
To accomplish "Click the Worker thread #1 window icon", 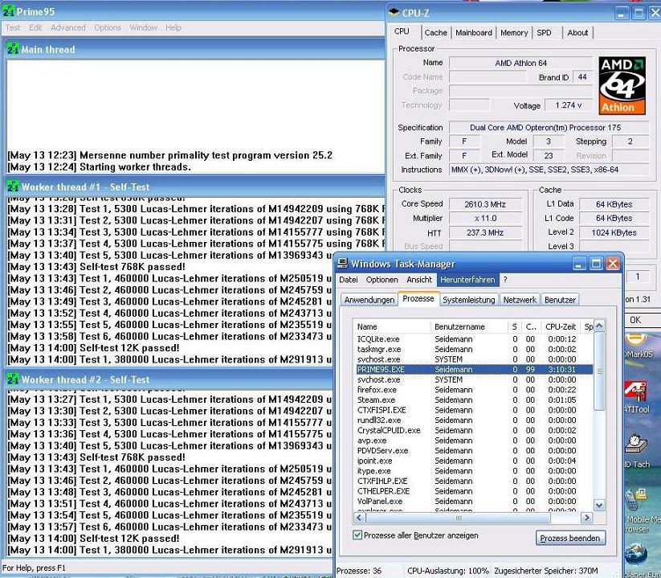I will (13, 187).
